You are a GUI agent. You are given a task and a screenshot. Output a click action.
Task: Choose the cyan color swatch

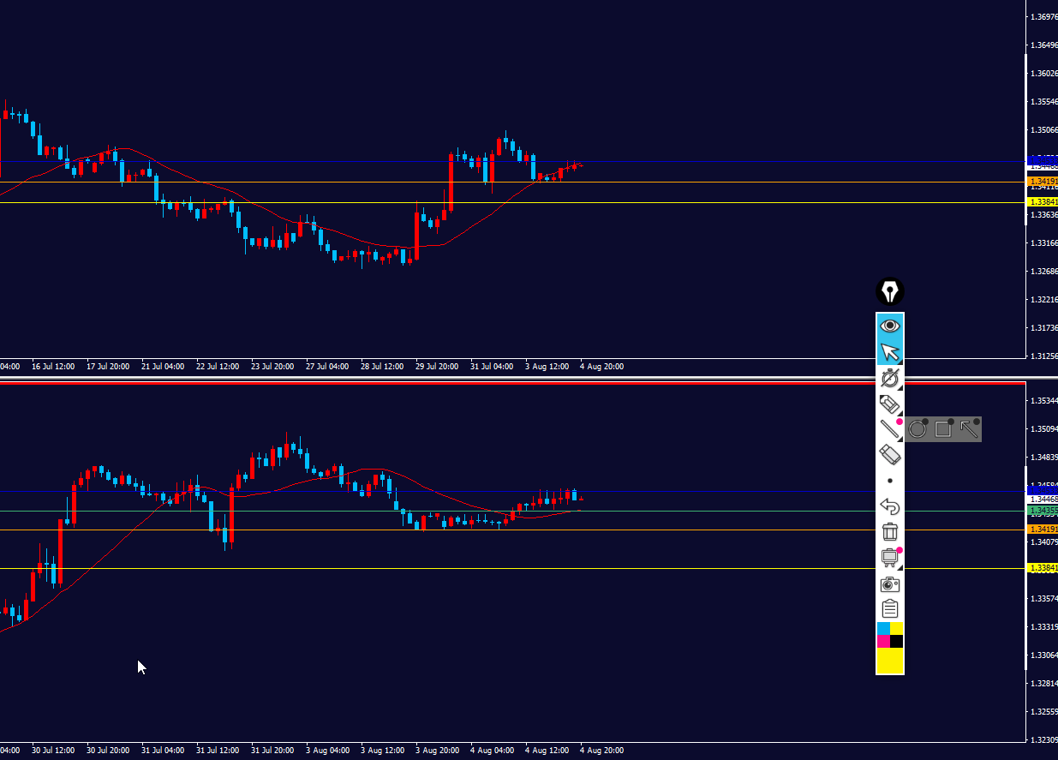tap(883, 629)
